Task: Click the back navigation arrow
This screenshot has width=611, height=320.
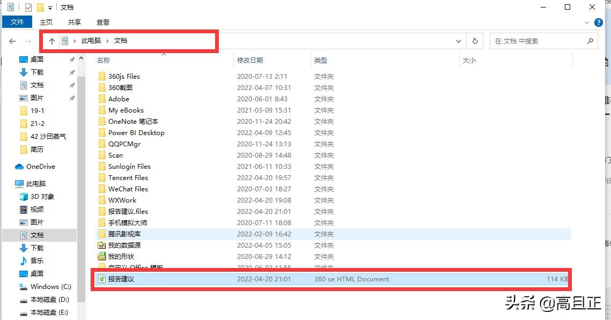Action: click(12, 41)
